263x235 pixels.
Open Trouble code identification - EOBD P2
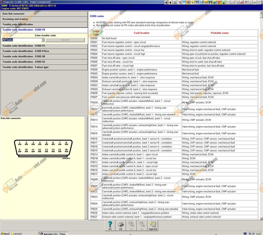(44, 46)
